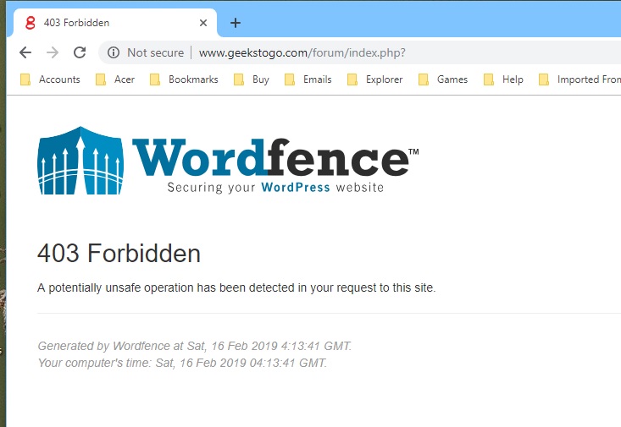Viewport: 621px width, 427px height.
Task: Open the Games bookmark folder
Action: coord(443,79)
